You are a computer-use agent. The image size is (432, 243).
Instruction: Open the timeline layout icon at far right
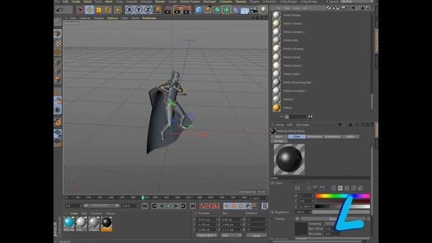(265, 206)
